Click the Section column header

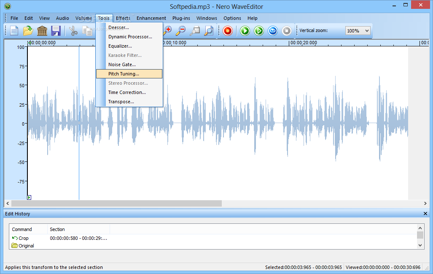tap(79, 229)
